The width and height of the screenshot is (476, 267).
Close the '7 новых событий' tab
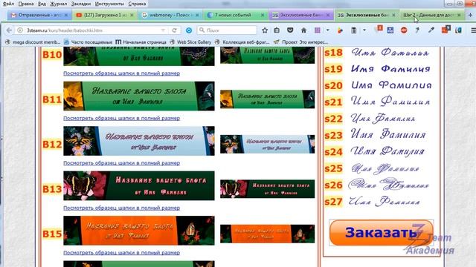(263, 15)
